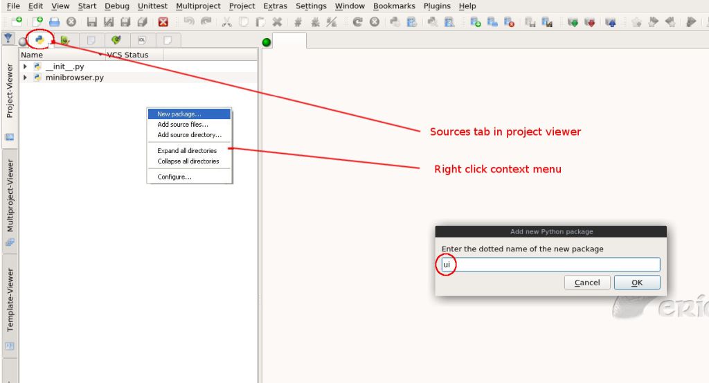Choose 'Expand all directories' from context menu

(187, 150)
